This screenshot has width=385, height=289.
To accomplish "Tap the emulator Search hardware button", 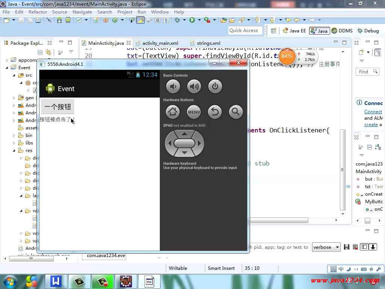I will (x=236, y=112).
